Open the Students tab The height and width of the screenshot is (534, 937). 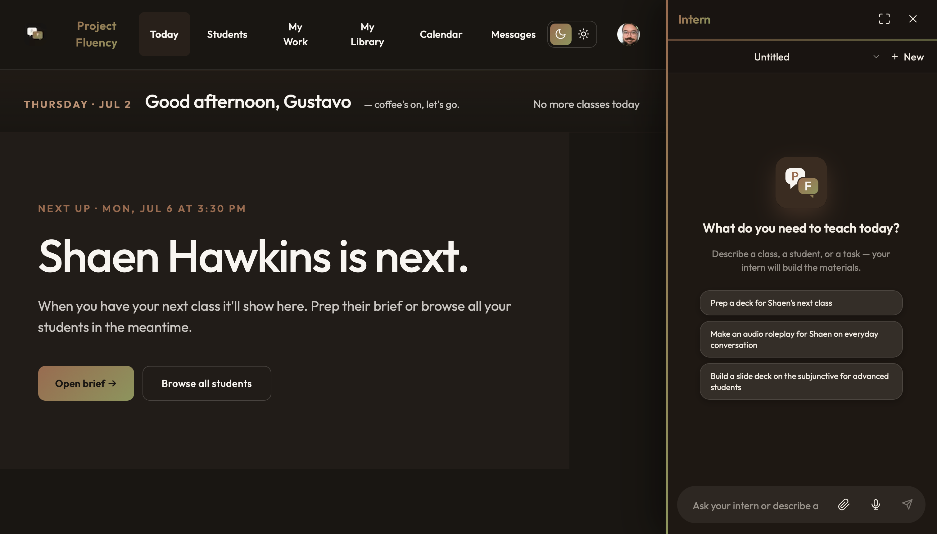click(x=227, y=34)
